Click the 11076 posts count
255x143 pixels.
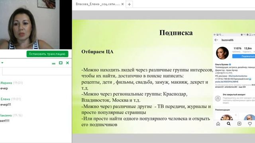pos(237,48)
